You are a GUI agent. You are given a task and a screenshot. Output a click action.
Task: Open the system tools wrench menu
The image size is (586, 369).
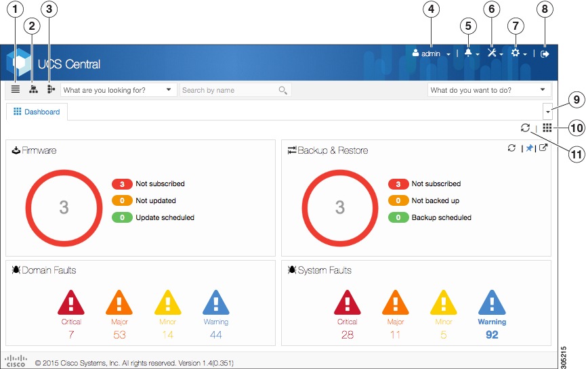(x=495, y=53)
